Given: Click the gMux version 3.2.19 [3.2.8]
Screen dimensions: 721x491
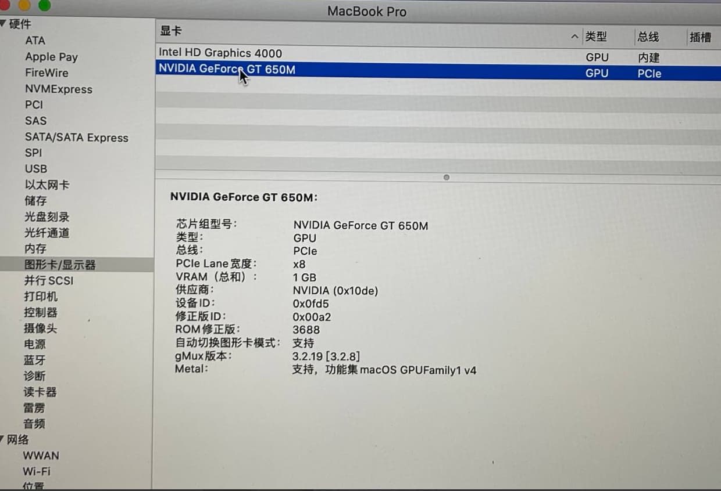Looking at the screenshot, I should 326,356.
